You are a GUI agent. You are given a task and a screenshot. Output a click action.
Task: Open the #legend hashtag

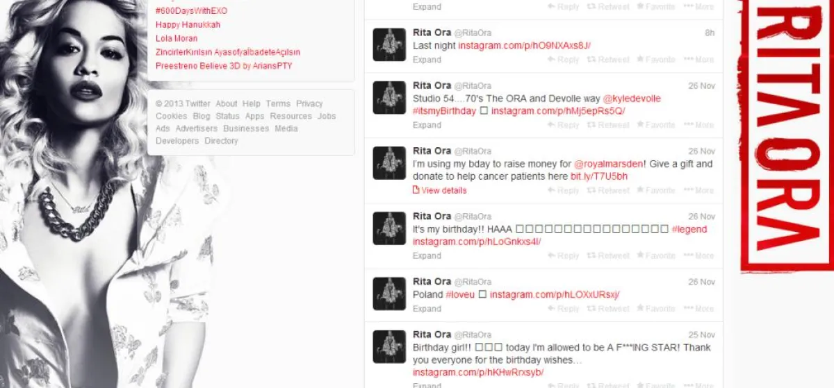point(689,230)
